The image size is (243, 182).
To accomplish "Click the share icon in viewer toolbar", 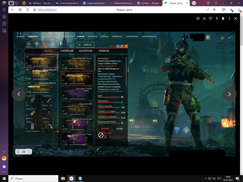I will [x=204, y=18].
